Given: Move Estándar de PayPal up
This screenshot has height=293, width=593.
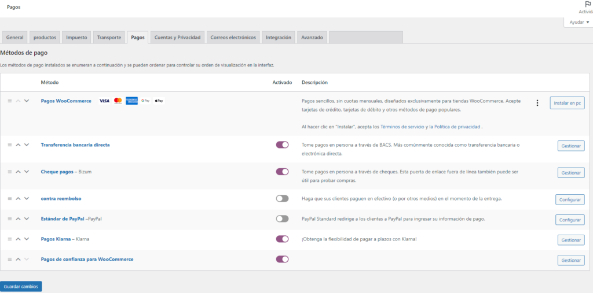Looking at the screenshot, I should click(18, 218).
